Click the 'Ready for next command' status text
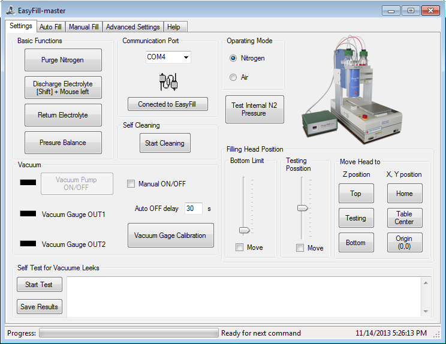The image size is (446, 344). click(261, 333)
